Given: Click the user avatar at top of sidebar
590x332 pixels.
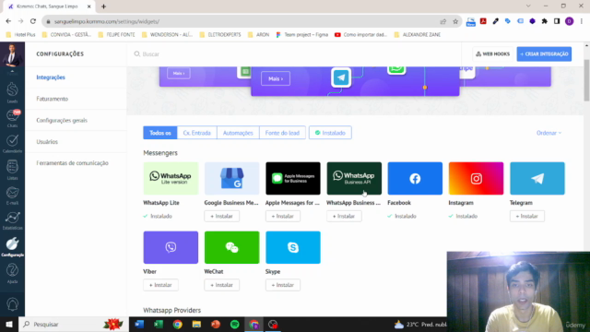Looking at the screenshot, I should click(x=12, y=54).
